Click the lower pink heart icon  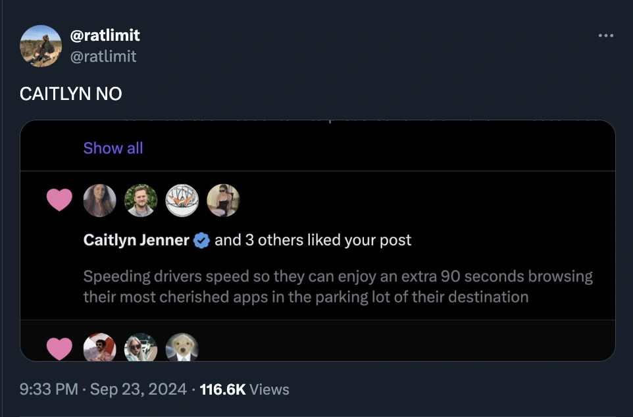[59, 348]
